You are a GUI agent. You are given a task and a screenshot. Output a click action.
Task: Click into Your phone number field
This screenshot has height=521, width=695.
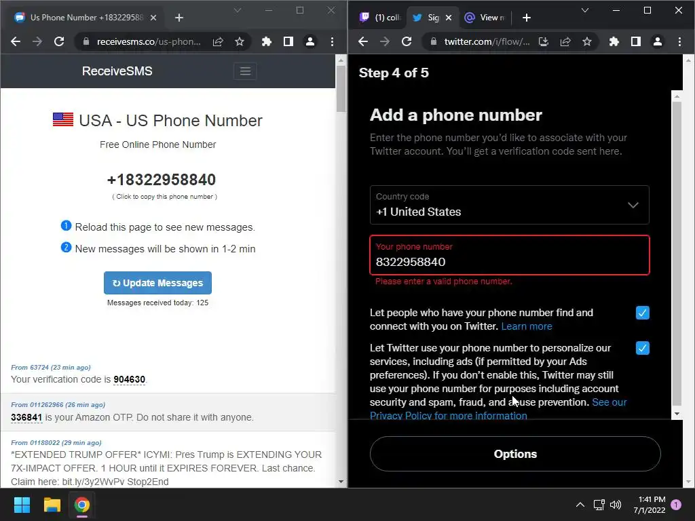pyautogui.click(x=510, y=255)
